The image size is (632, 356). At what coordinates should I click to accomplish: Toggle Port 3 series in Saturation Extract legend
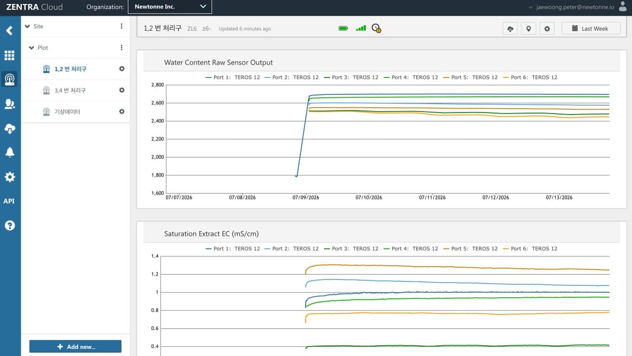[x=351, y=249]
